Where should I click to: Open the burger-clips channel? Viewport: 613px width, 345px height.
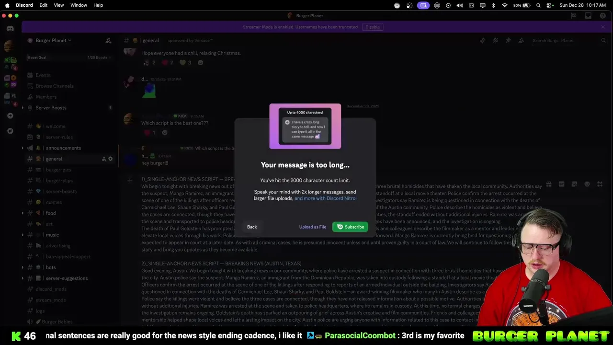click(69, 181)
